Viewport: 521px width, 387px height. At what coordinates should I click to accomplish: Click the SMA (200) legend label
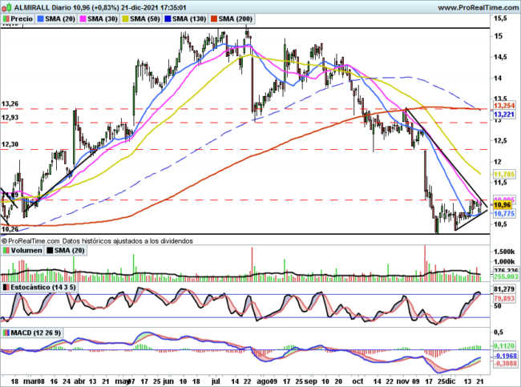point(235,19)
